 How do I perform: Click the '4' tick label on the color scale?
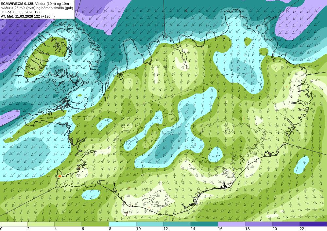[x=56, y=229]
